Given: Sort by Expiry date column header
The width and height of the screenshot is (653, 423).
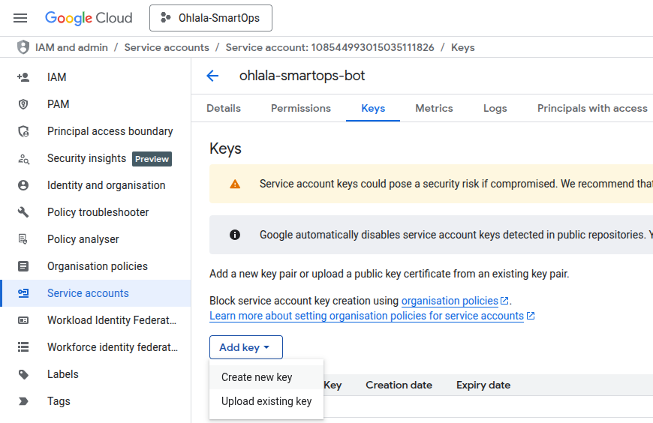Looking at the screenshot, I should [483, 385].
